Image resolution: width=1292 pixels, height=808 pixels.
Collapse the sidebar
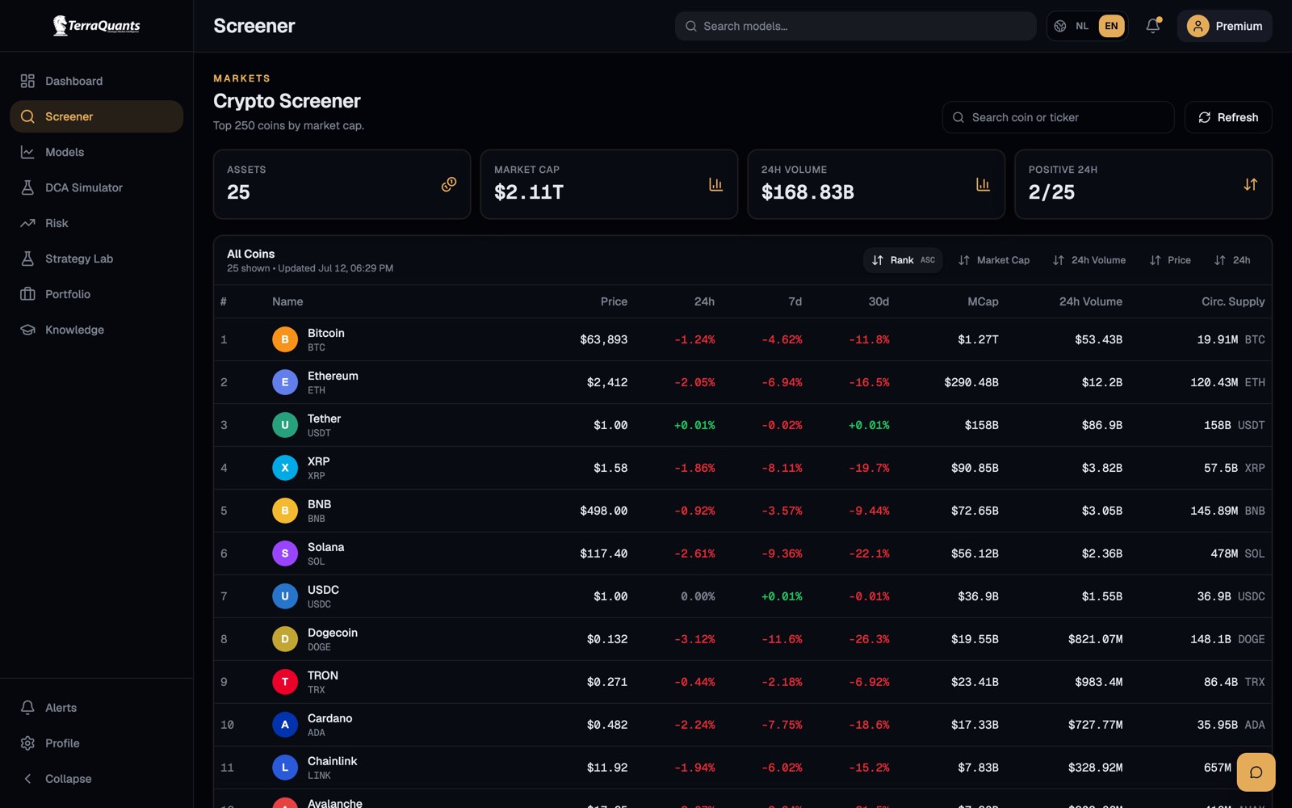97,779
